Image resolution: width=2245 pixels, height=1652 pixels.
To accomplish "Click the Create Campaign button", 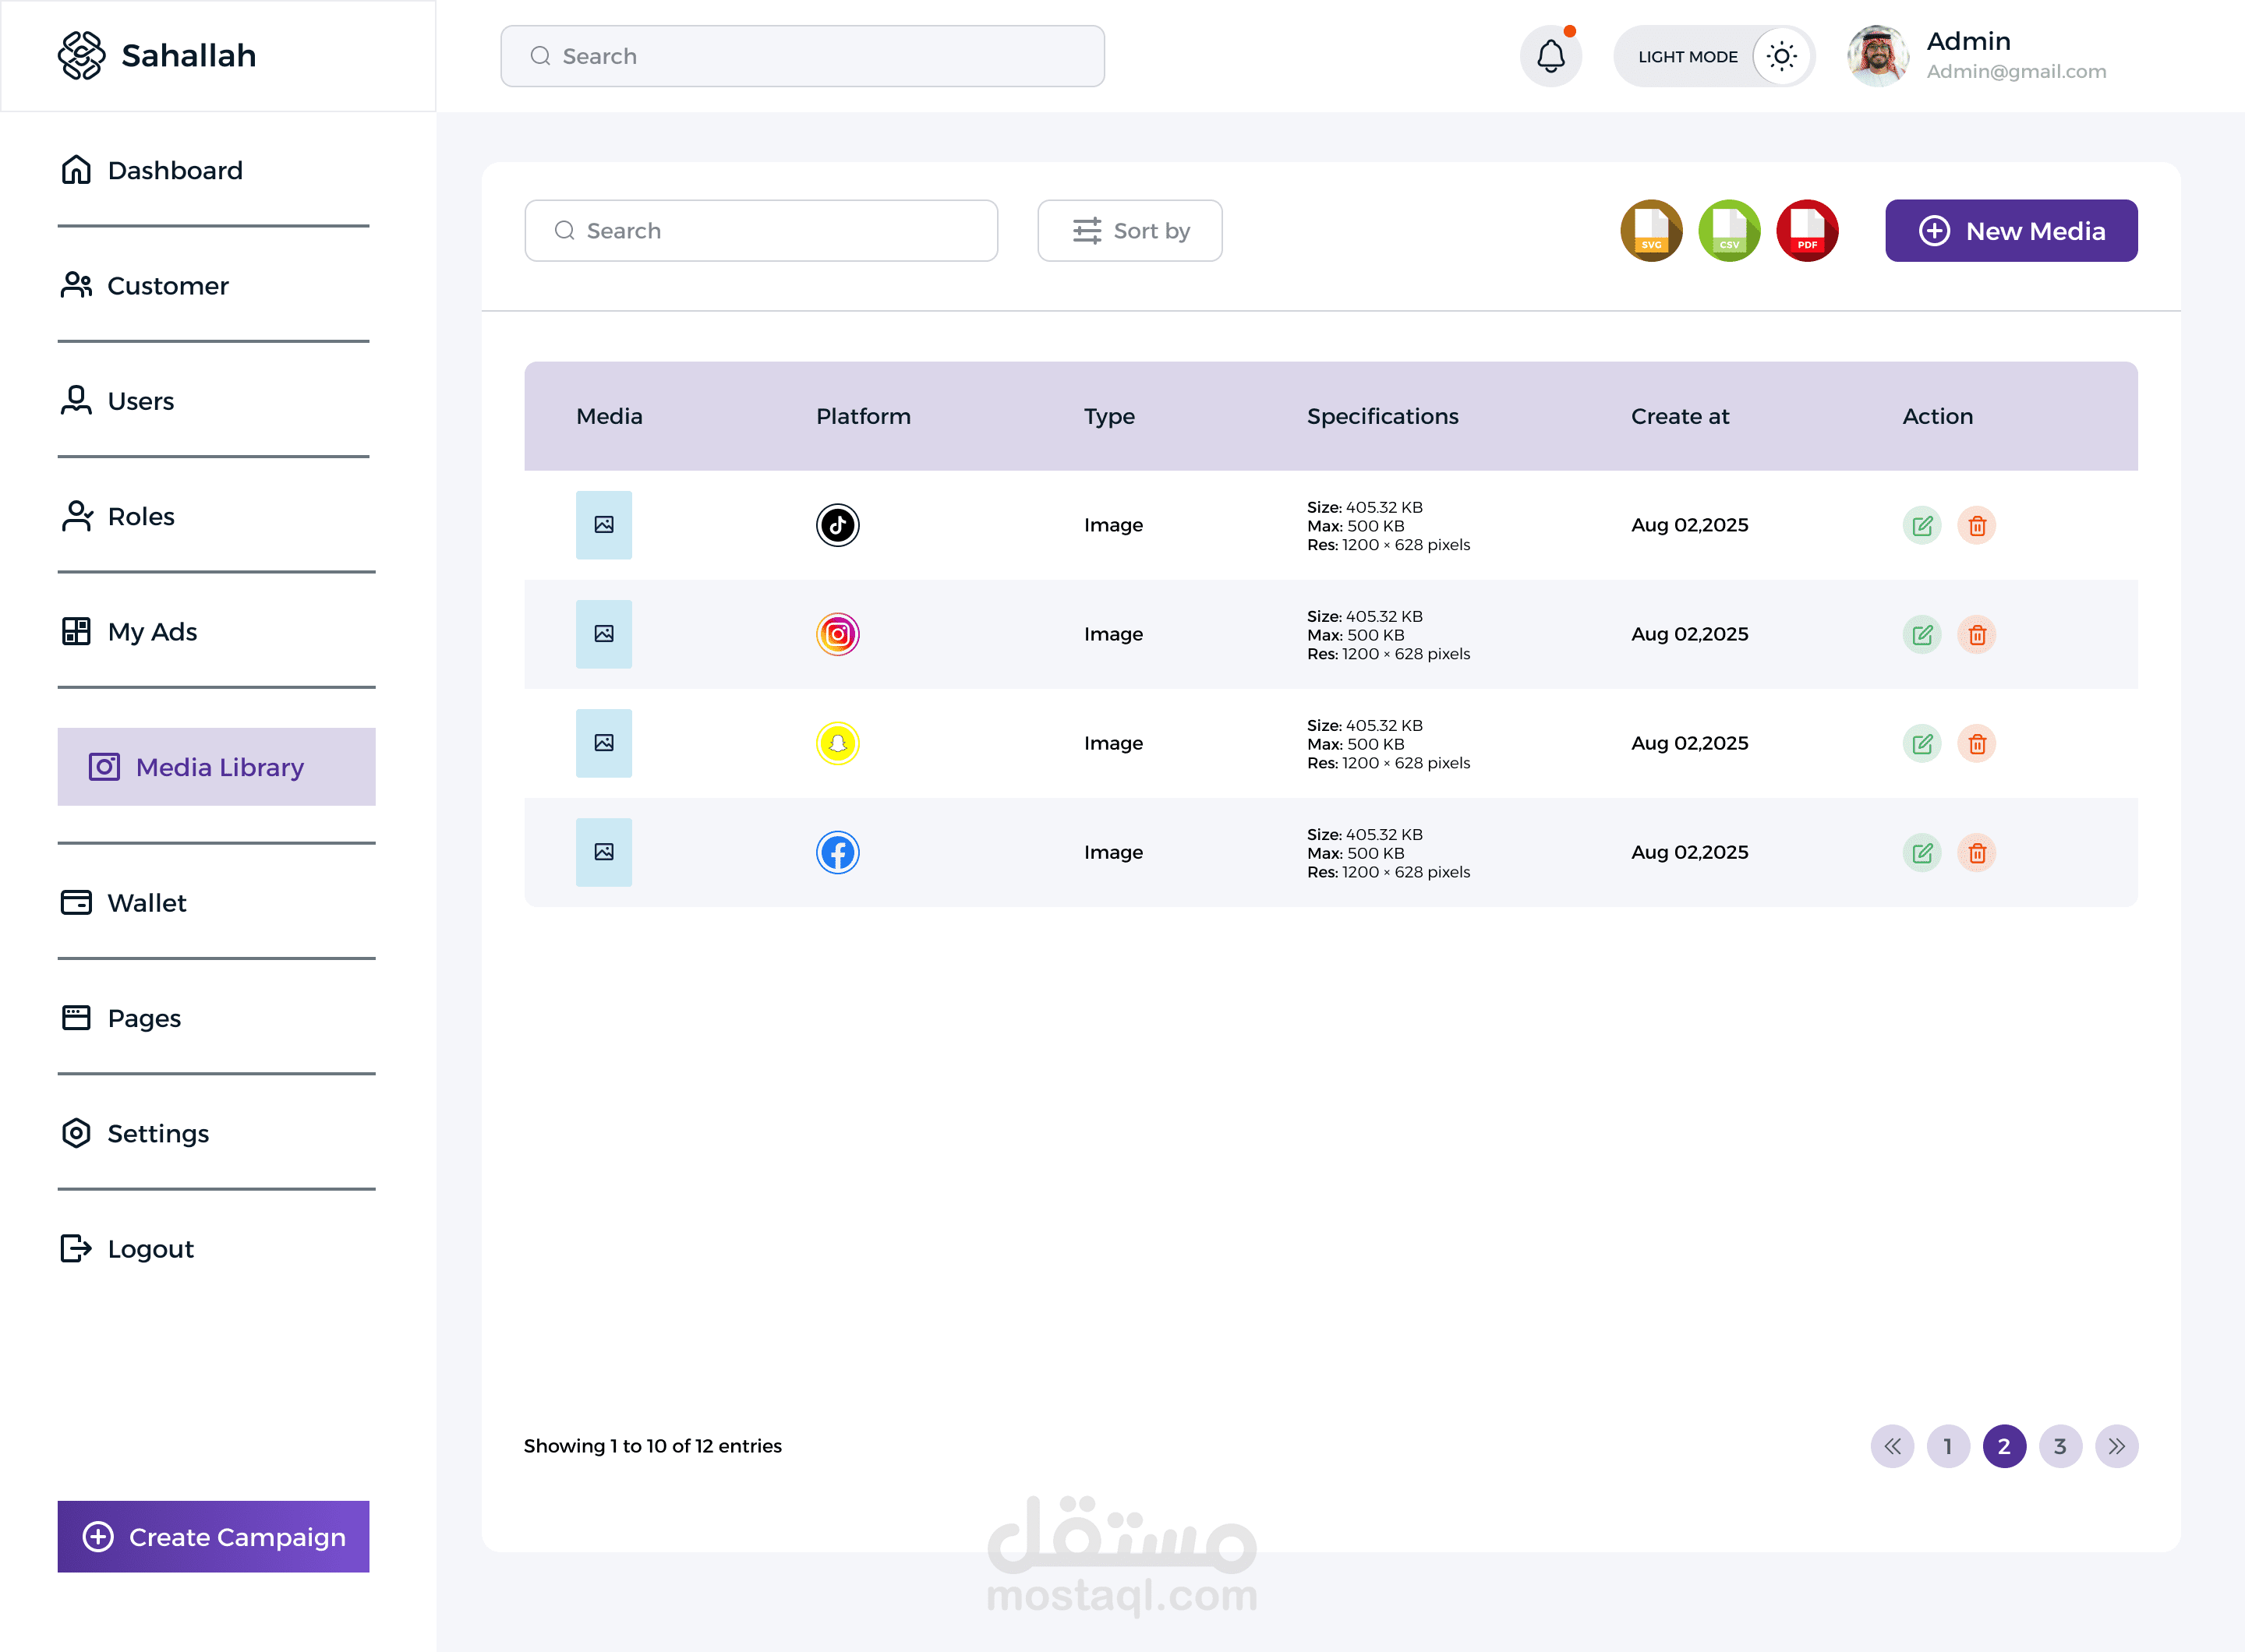I will coord(213,1536).
